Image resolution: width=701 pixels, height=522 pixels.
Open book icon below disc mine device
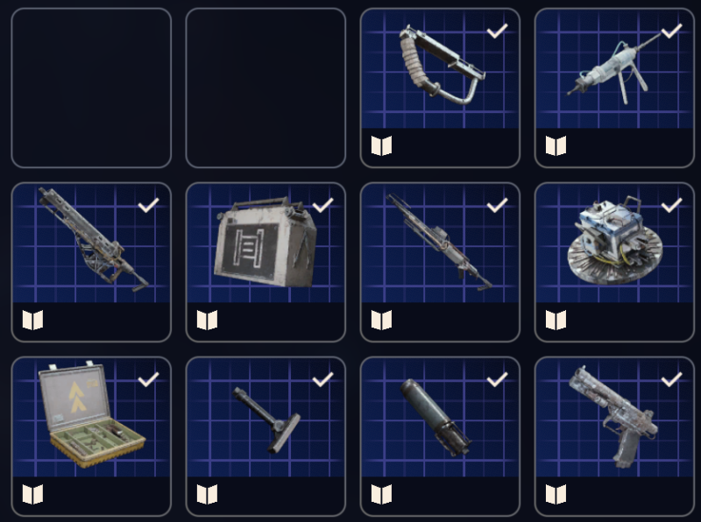click(556, 320)
